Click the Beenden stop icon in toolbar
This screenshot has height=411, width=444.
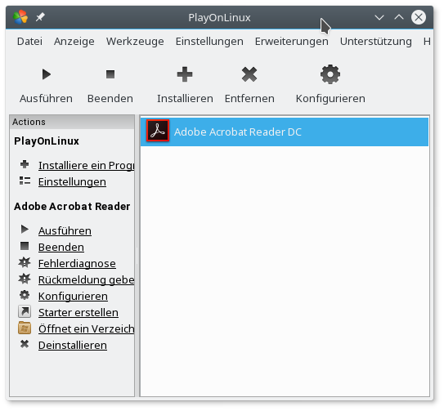110,74
